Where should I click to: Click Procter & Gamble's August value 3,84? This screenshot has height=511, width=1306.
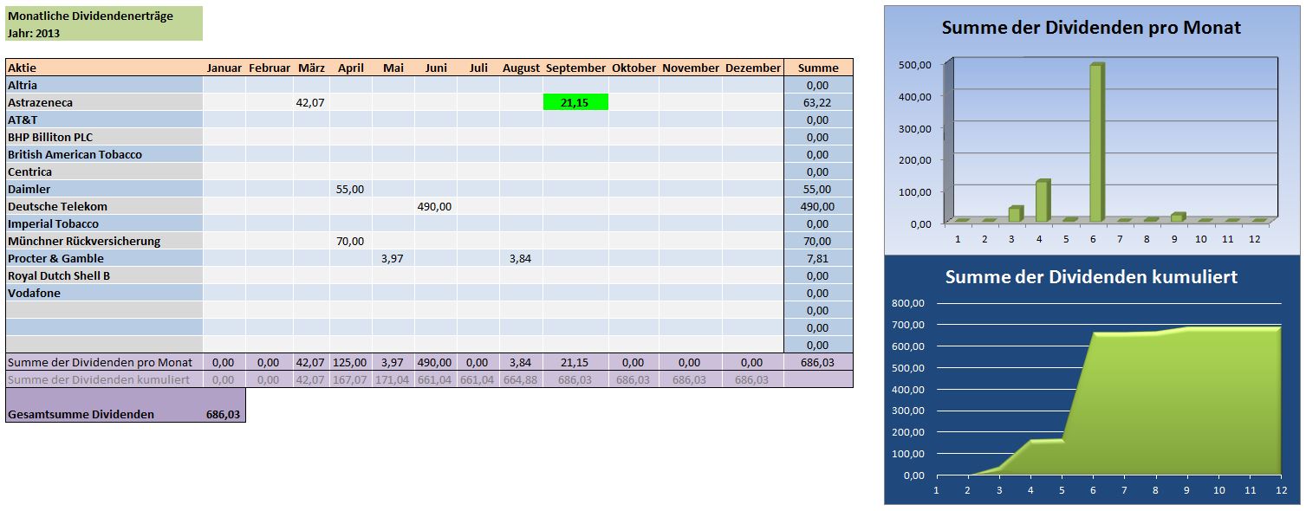[521, 258]
